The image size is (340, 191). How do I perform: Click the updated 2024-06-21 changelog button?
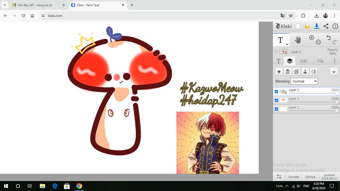pyautogui.click(x=329, y=177)
